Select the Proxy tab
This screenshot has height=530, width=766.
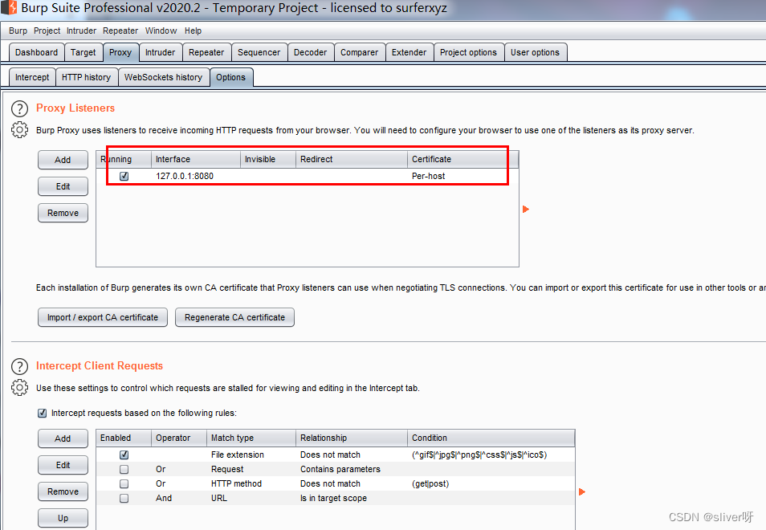click(120, 52)
